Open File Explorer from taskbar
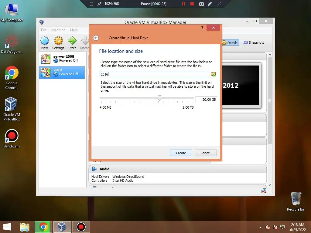 point(25,227)
